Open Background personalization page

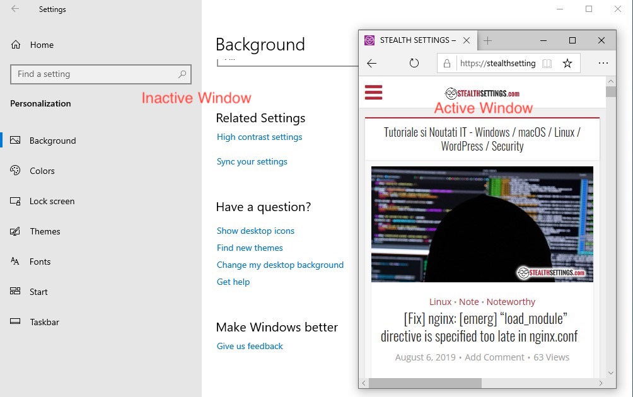pyautogui.click(x=52, y=141)
